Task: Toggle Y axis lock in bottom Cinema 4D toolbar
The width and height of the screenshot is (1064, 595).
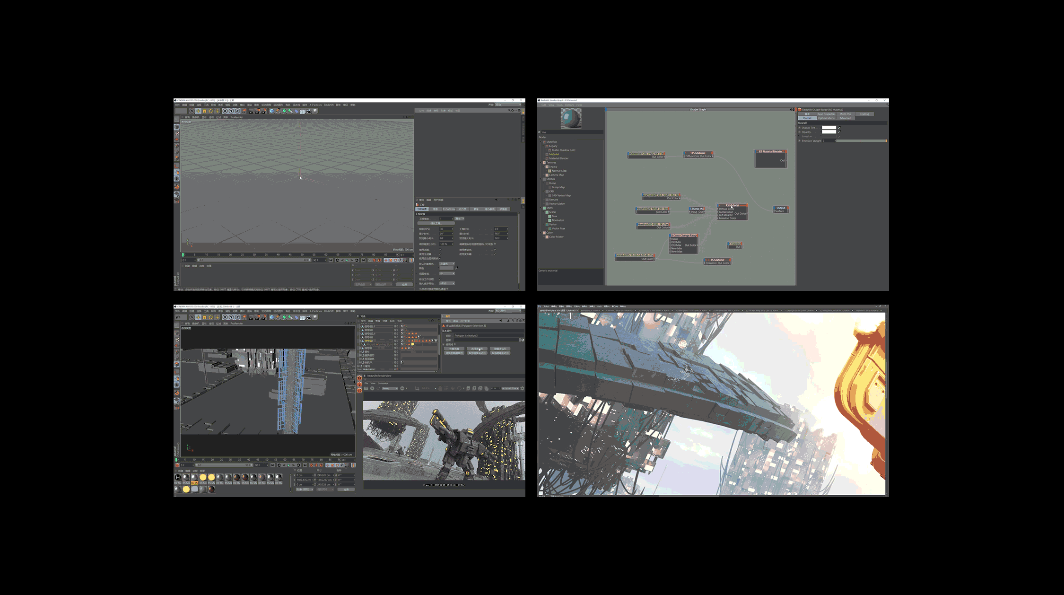Action: [231, 317]
